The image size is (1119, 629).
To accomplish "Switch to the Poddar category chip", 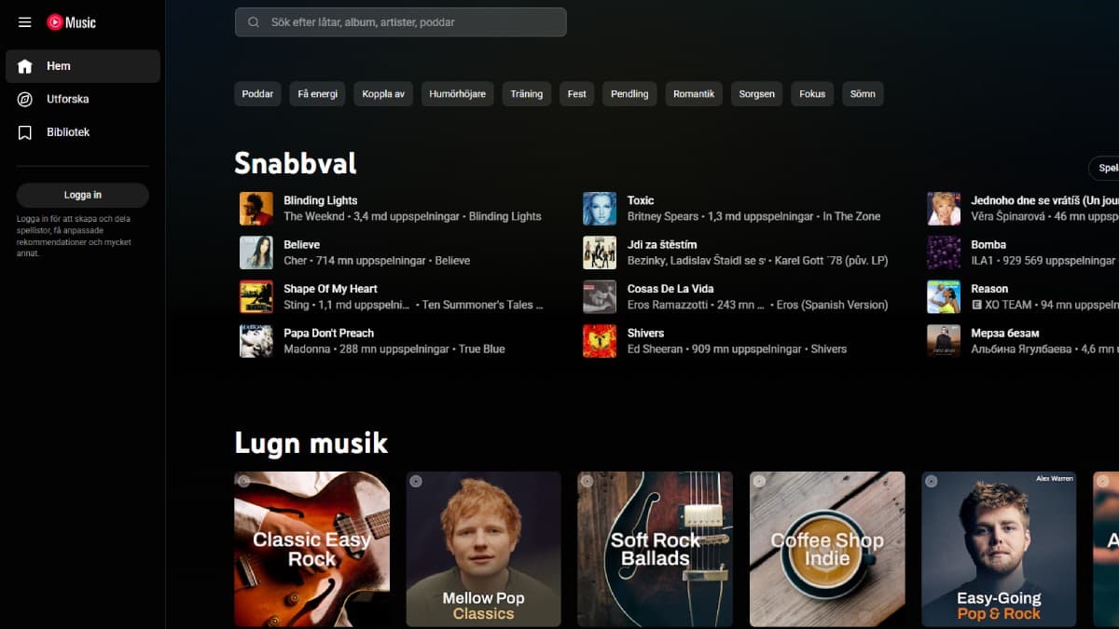I will 257,93.
